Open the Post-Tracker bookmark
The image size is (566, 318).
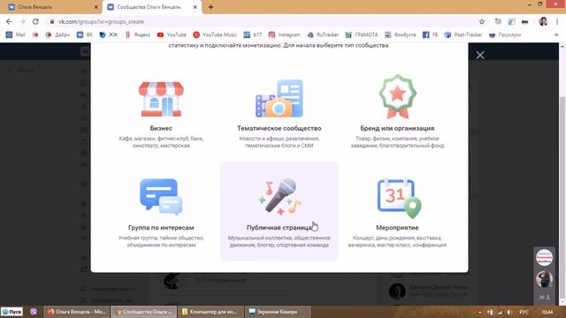[x=463, y=34]
